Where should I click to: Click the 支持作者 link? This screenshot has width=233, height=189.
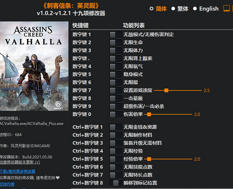click(x=7, y=184)
